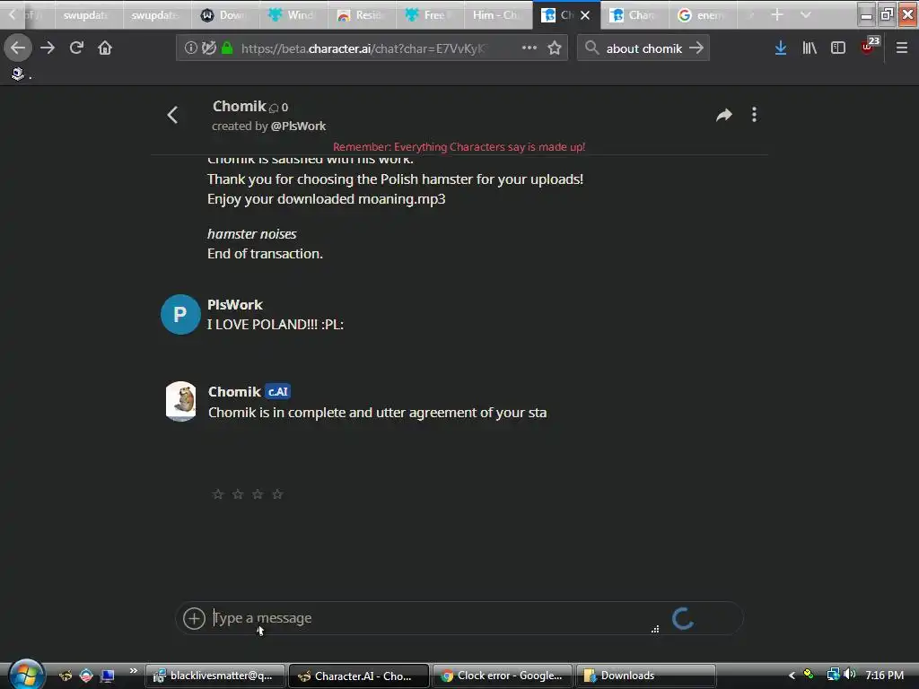Click the network tray icon
This screenshot has height=689, width=919.
[x=833, y=675]
